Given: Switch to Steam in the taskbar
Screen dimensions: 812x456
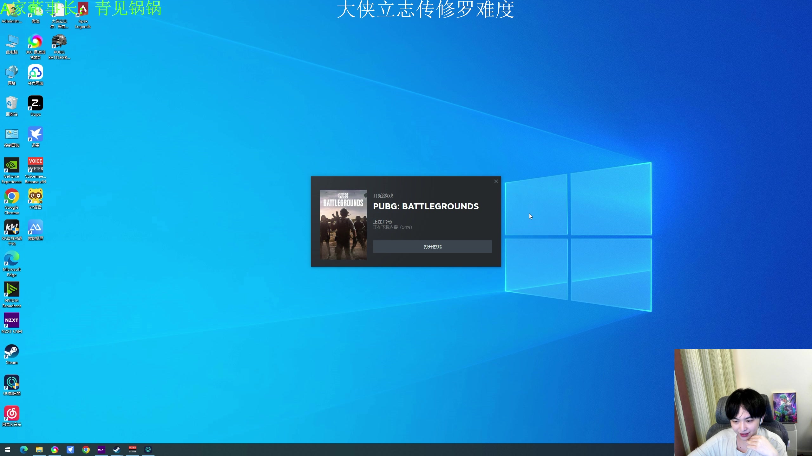Looking at the screenshot, I should [x=117, y=450].
